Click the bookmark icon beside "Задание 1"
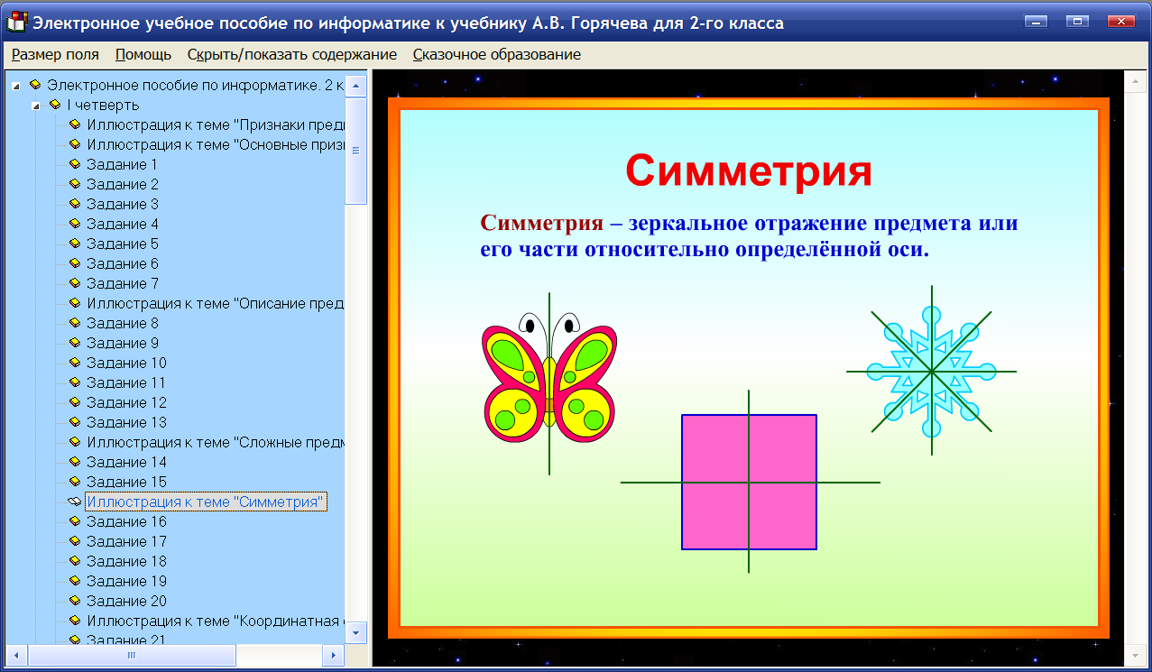Viewport: 1152px width, 672px height. tap(73, 164)
